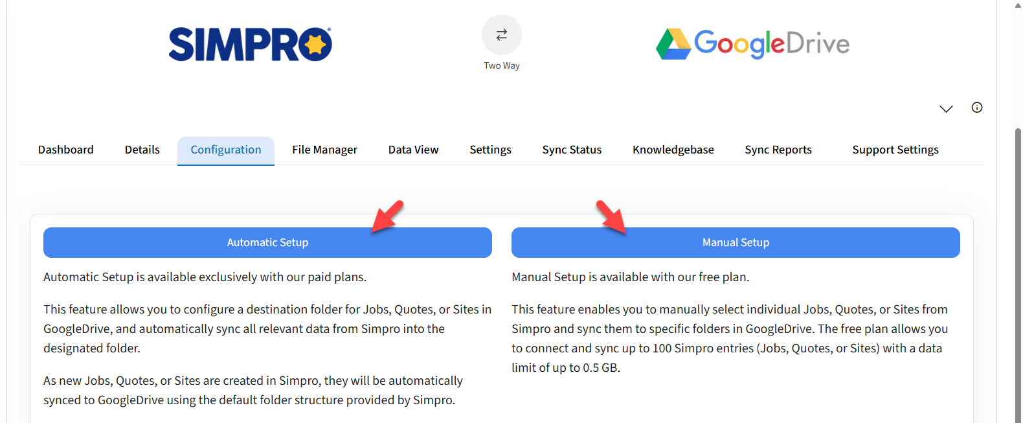Expand the chevron down arrow
Screen dimensions: 1023x423
946,109
